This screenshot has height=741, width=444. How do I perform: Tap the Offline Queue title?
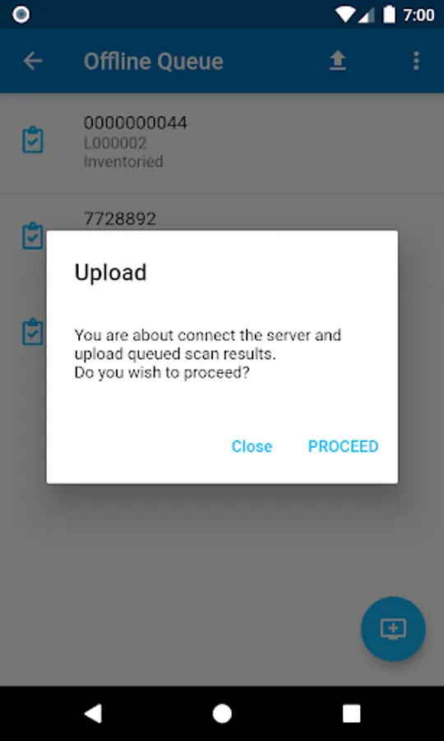tap(154, 62)
